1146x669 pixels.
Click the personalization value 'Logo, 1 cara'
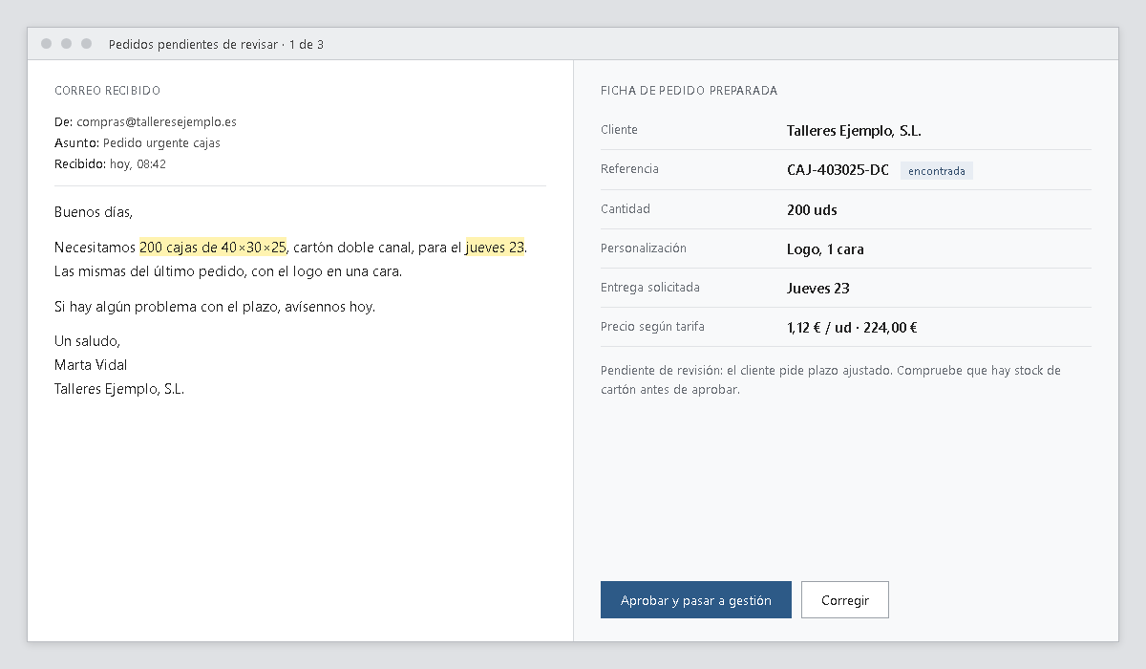[825, 249]
